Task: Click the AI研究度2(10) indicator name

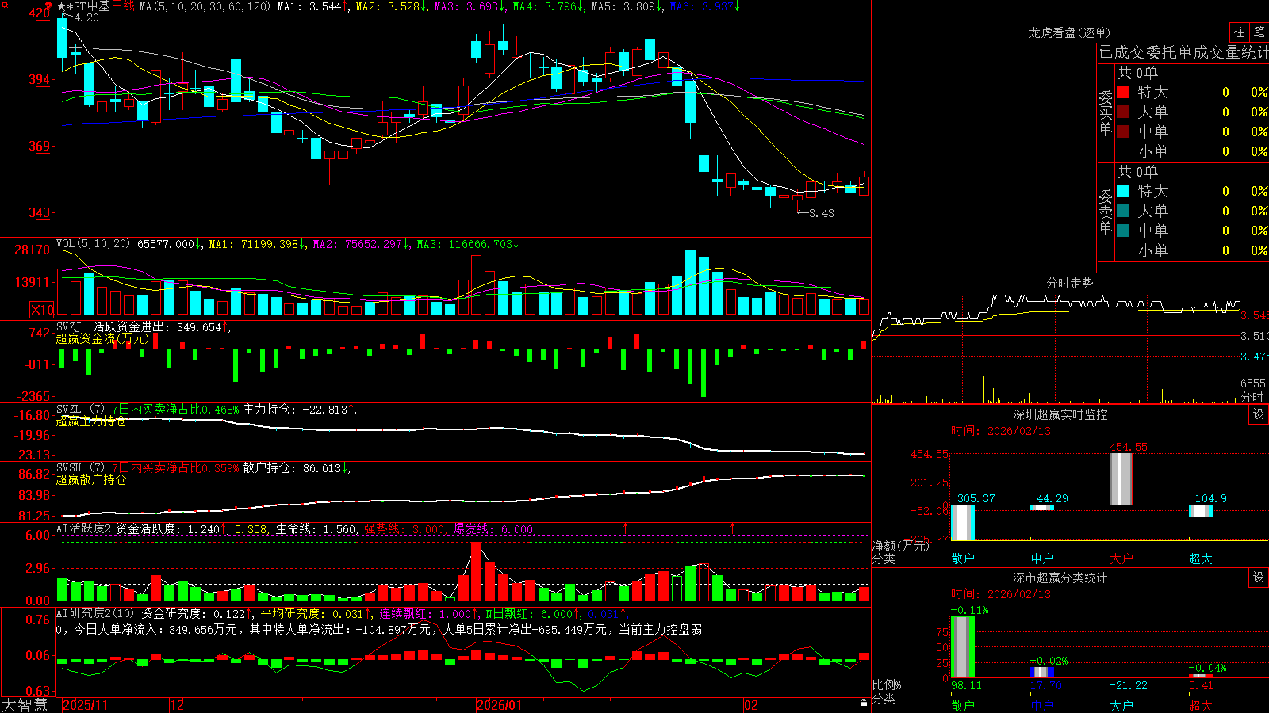Action: point(95,613)
